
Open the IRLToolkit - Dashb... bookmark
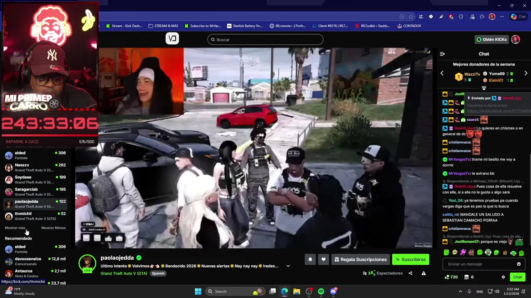click(x=372, y=26)
